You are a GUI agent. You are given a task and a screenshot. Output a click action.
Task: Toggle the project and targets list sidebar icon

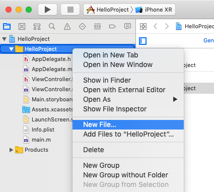[x=143, y=41]
